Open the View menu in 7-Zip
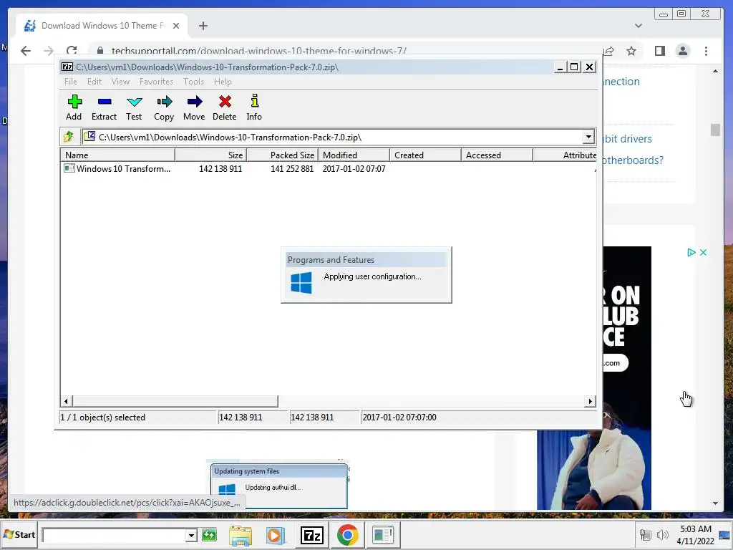This screenshot has width=733, height=550. [120, 82]
